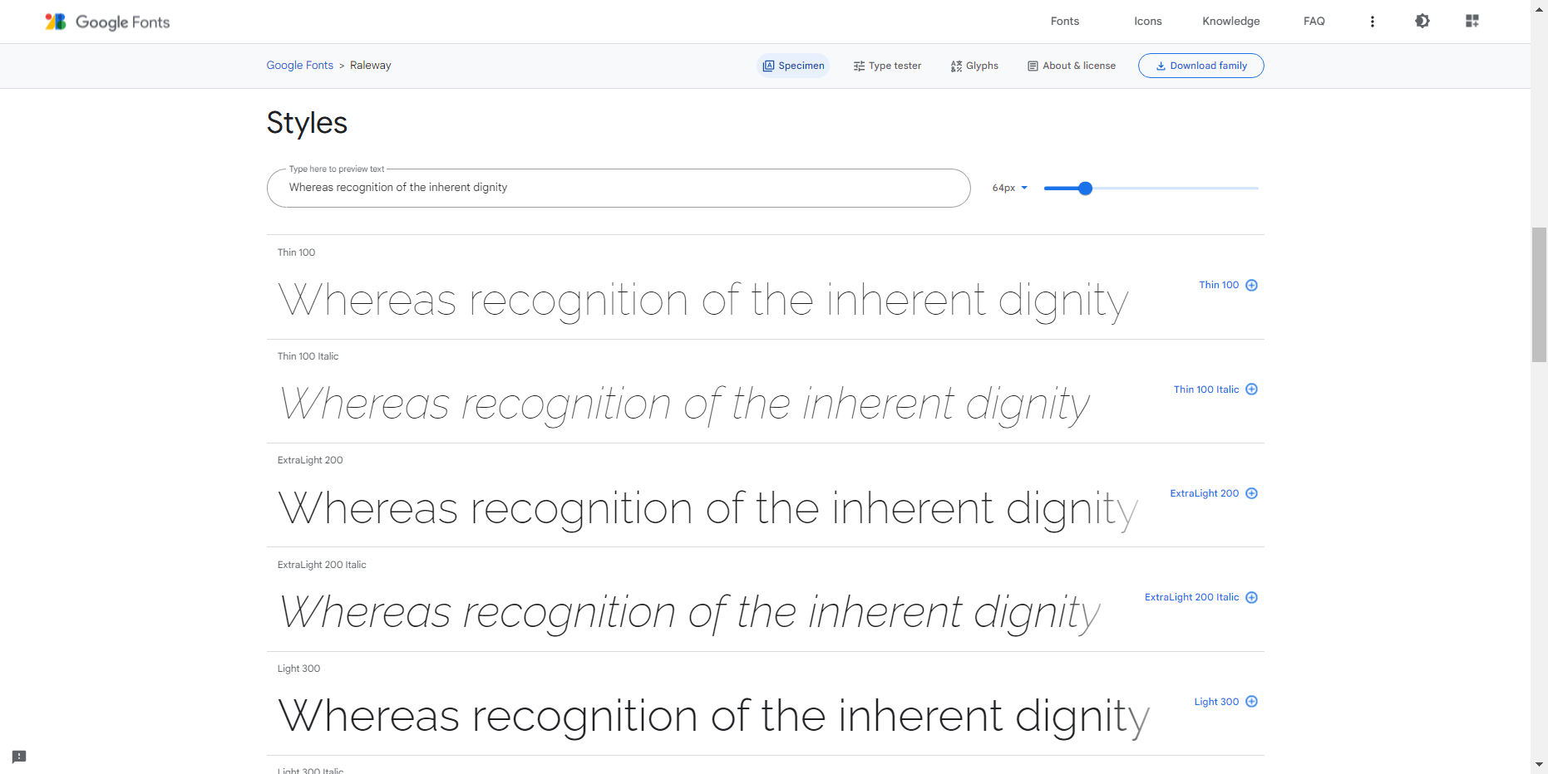The height and width of the screenshot is (774, 1548).
Task: Click the Google Fonts logo
Action: (107, 22)
